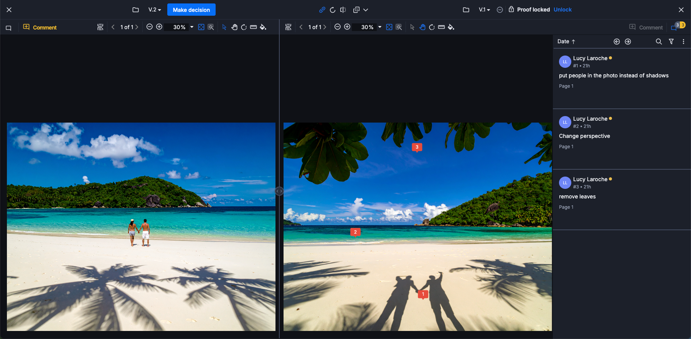The height and width of the screenshot is (339, 691).
Task: Click annotation marker 2 on the shoreline
Action: click(x=355, y=232)
